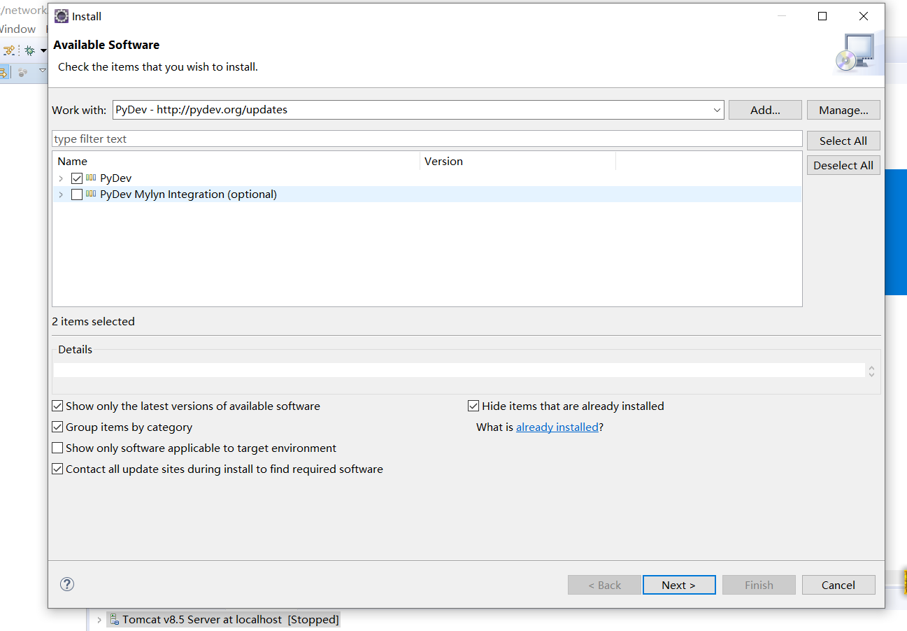Open the already installed link
This screenshot has height=631, width=907.
(x=557, y=427)
